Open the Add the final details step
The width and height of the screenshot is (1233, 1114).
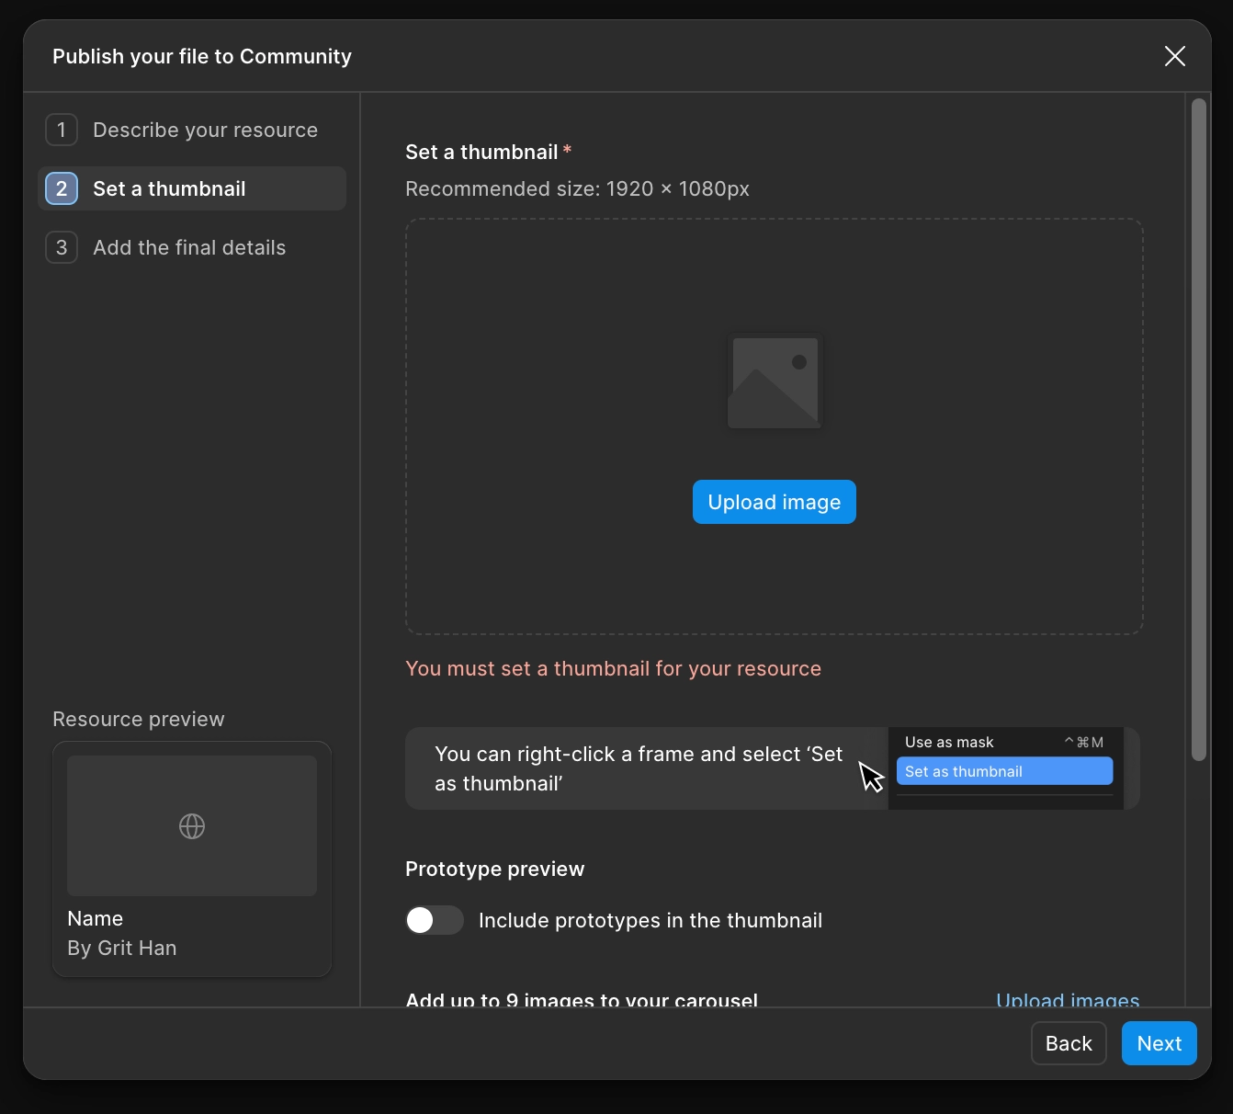(189, 247)
